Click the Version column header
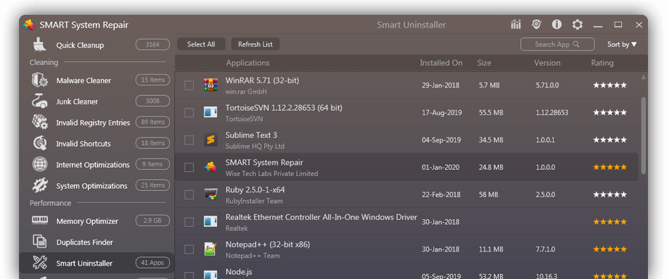The image size is (667, 279). [547, 63]
